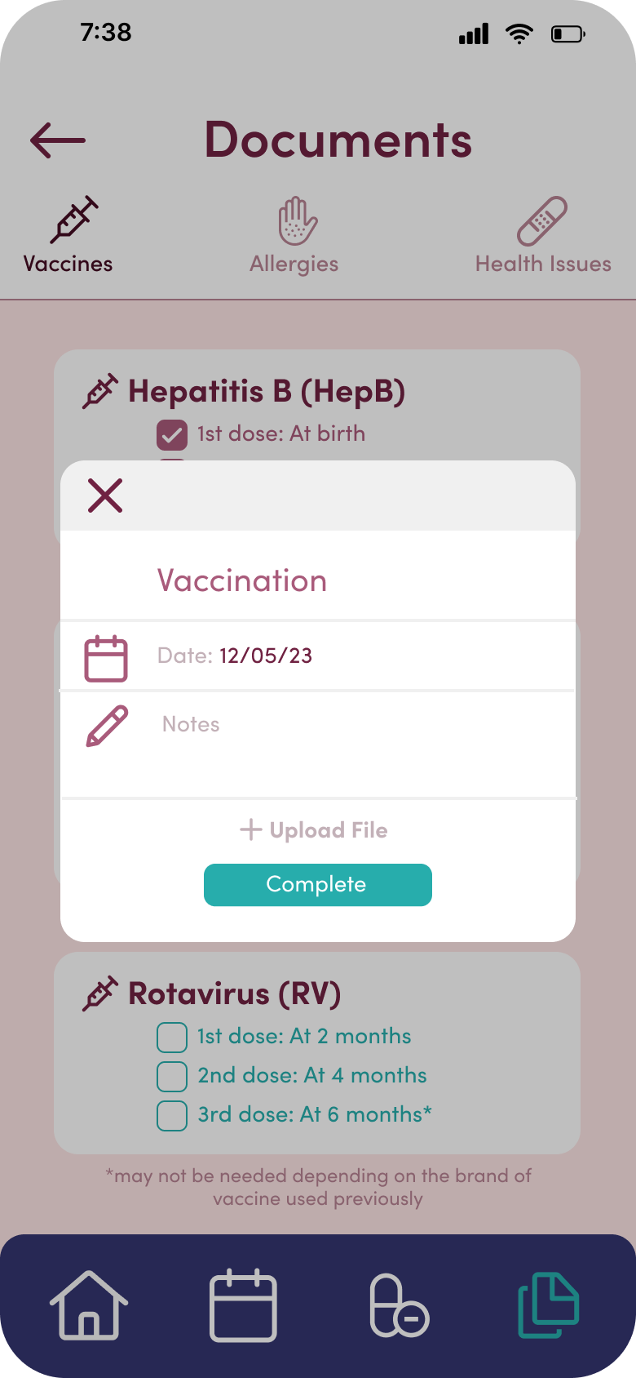
Task: Open the Vaccines tab
Action: click(x=68, y=235)
